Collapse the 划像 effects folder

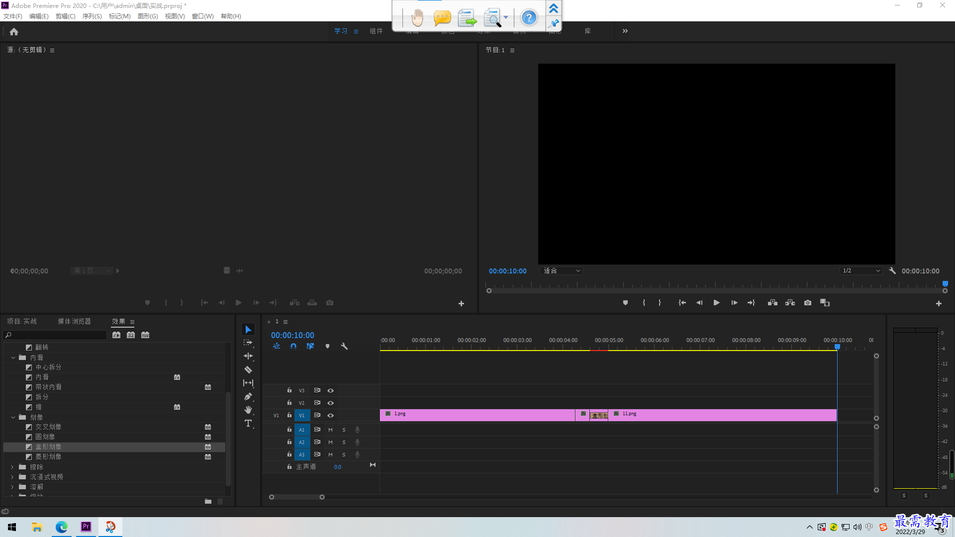tap(13, 417)
